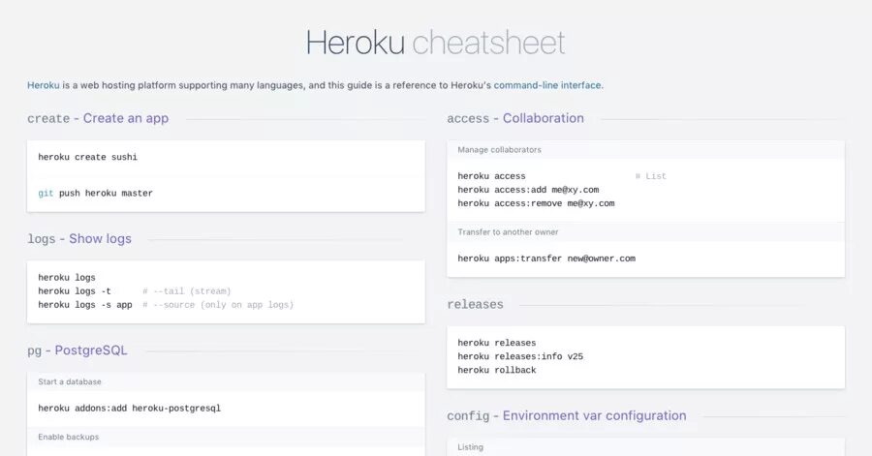Click the "heroku apps:transfer new@owner.com" command
Image resolution: width=872 pixels, height=456 pixels.
[x=546, y=258]
